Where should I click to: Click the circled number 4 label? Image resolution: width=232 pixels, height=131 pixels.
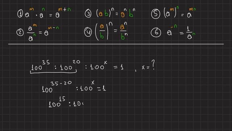point(88,32)
